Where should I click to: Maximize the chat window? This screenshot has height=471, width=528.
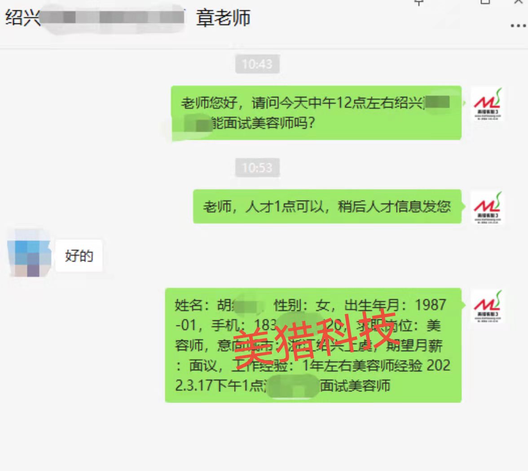point(485,2)
